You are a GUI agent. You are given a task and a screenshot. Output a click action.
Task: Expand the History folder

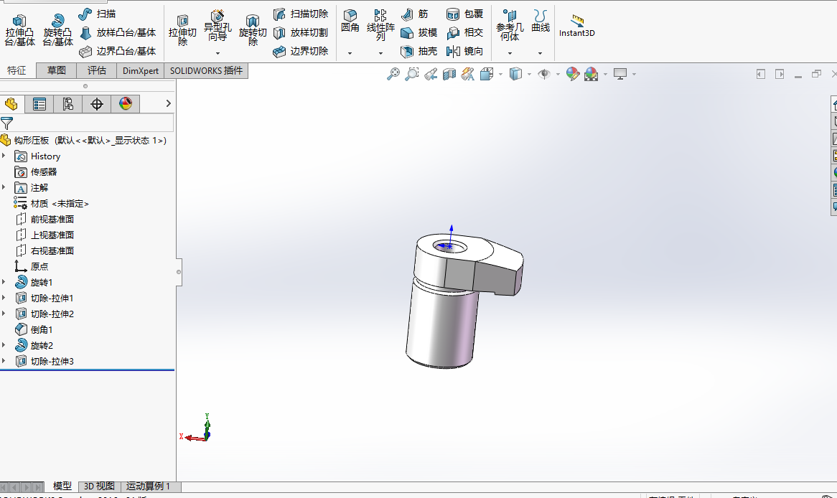click(x=4, y=156)
